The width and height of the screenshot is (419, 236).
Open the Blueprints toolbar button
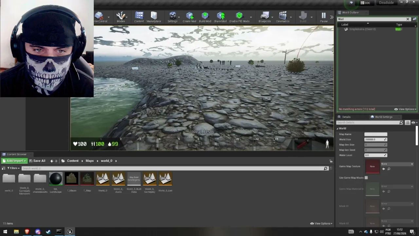[265, 17]
